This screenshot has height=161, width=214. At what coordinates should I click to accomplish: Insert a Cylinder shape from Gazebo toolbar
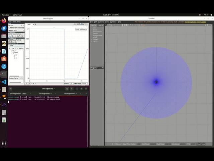[x=126, y=25]
